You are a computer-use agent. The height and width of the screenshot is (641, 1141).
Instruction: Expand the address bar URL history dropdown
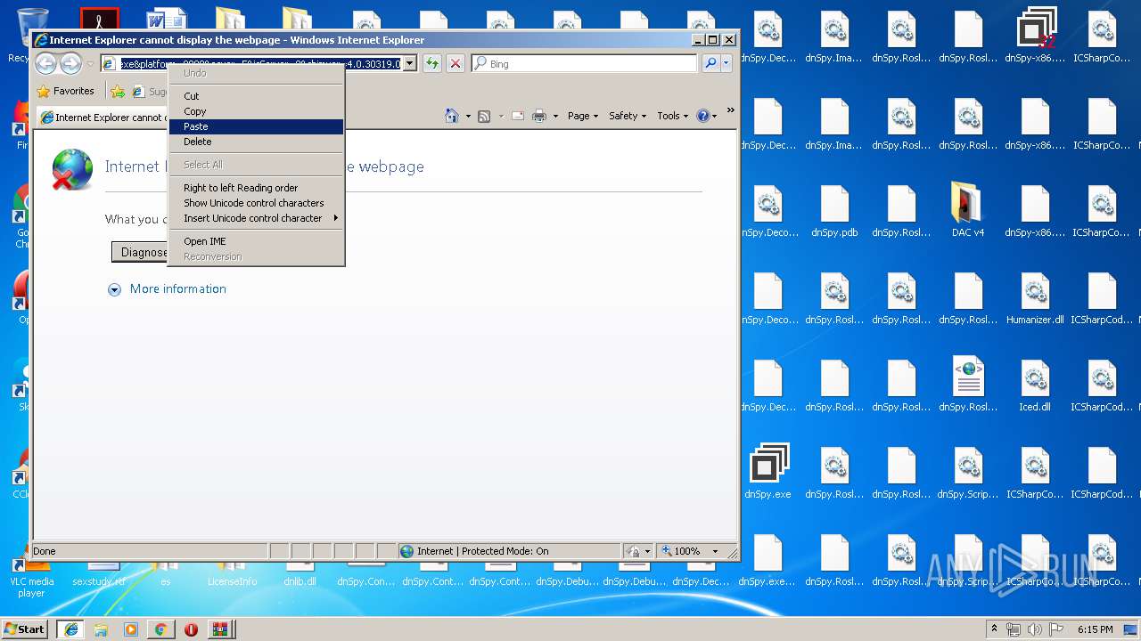[409, 64]
